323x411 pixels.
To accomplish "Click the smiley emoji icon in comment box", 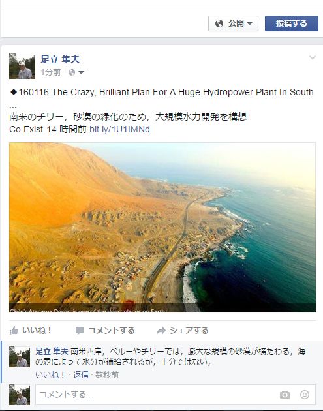I will pyautogui.click(x=304, y=395).
